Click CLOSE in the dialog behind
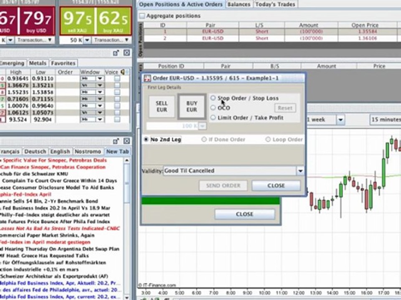The height and width of the screenshot is (300, 401). pos(245,214)
